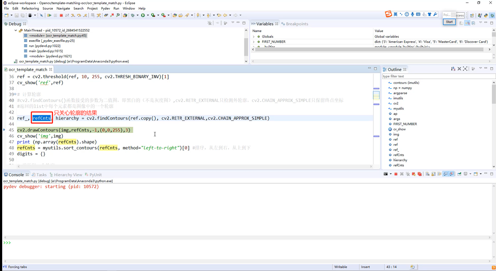Click the Step Return icon
Screen dimensions: 496x271
point(85,15)
